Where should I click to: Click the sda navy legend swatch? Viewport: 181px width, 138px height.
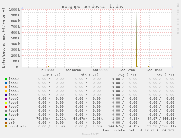pyautogui.click(x=6, y=119)
